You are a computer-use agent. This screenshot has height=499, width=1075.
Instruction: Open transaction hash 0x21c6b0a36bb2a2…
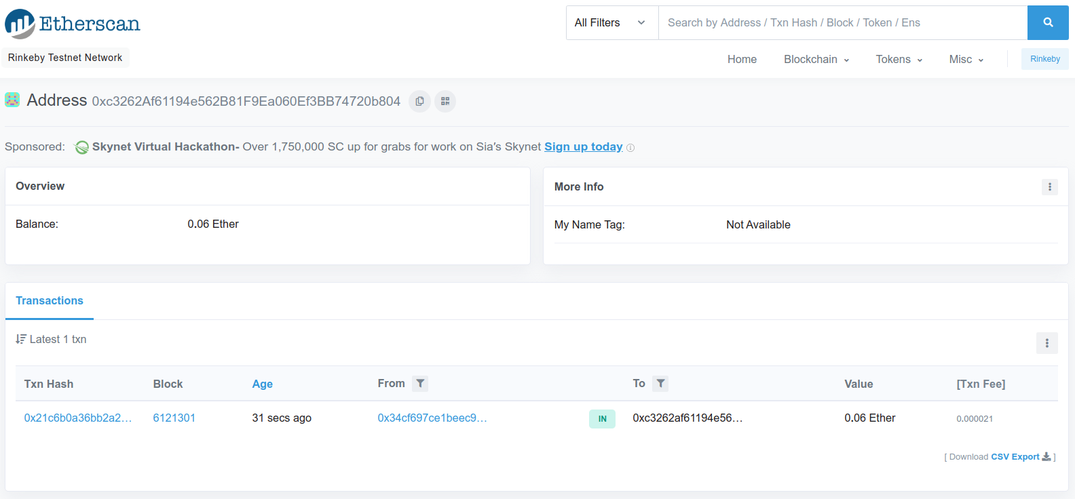(x=78, y=418)
